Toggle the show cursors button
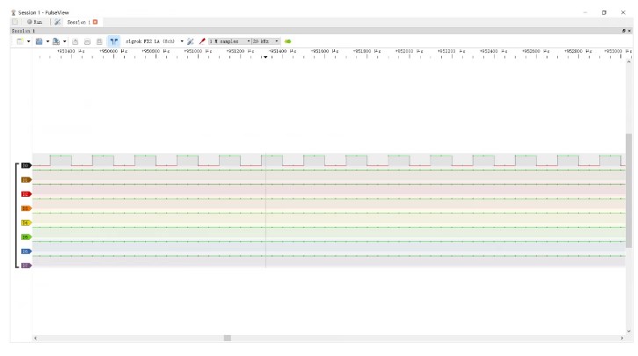The image size is (638, 356). 113,41
